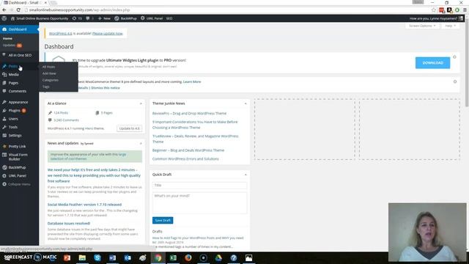The width and height of the screenshot is (469, 264).
Task: Click the Posts pin icon
Action: (4, 66)
